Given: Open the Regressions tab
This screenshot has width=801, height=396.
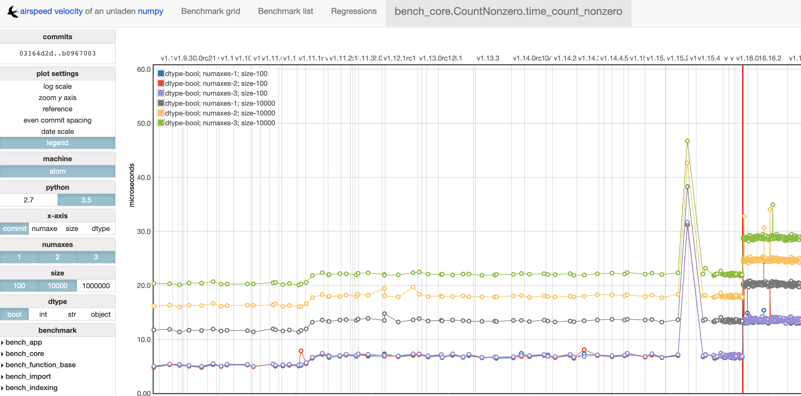Looking at the screenshot, I should coord(354,11).
